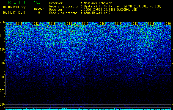Select the 1214 time marker
This screenshot has width=173, height=110.
coord(69,24)
